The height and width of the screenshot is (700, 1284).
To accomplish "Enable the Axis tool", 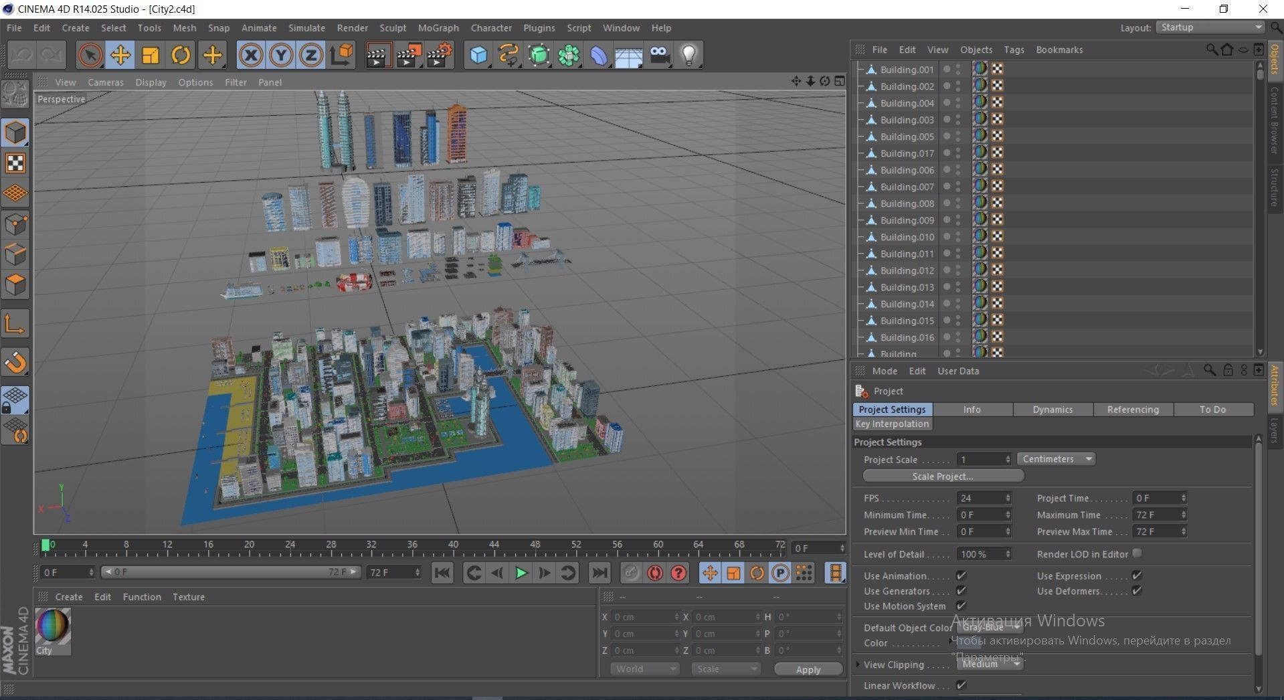I will [15, 325].
